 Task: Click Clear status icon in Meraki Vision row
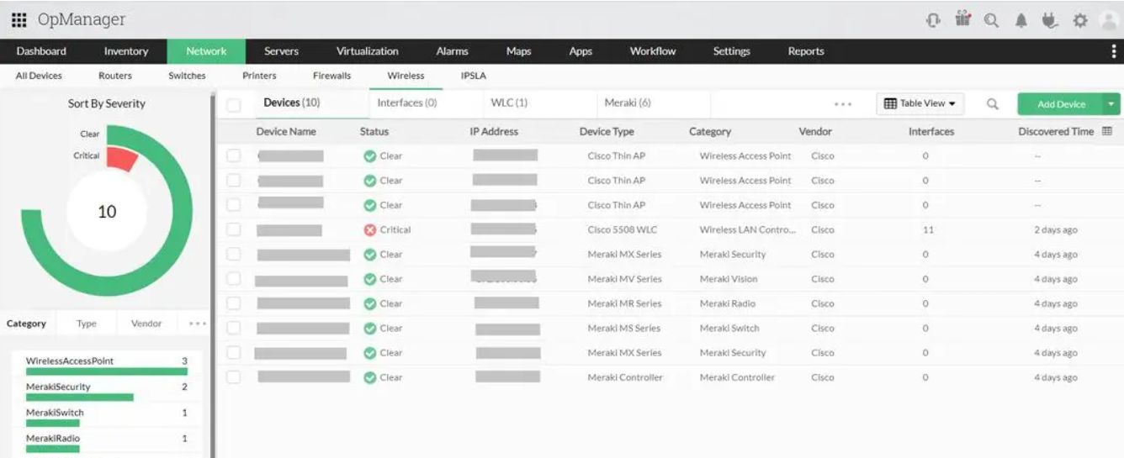369,279
